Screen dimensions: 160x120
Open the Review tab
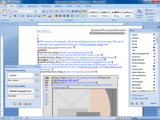click(69, 6)
